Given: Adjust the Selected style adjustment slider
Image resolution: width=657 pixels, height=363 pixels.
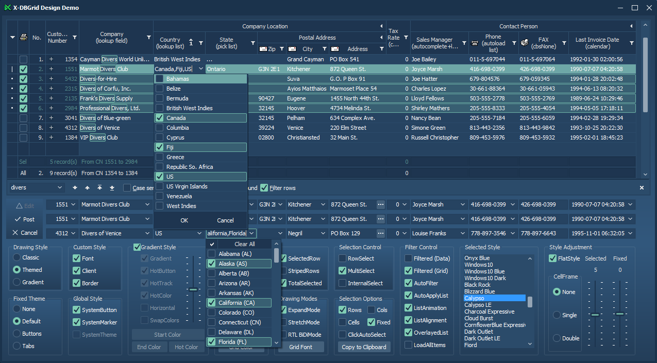Looking at the screenshot, I should coord(595,314).
